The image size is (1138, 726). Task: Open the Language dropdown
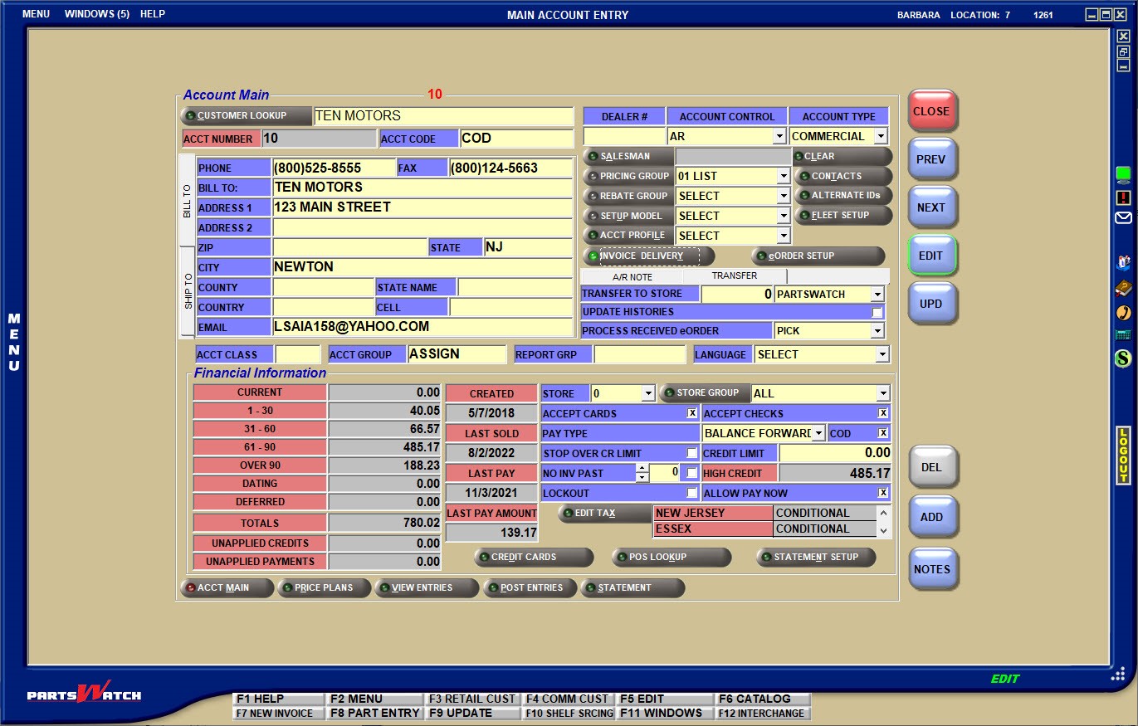(x=882, y=355)
